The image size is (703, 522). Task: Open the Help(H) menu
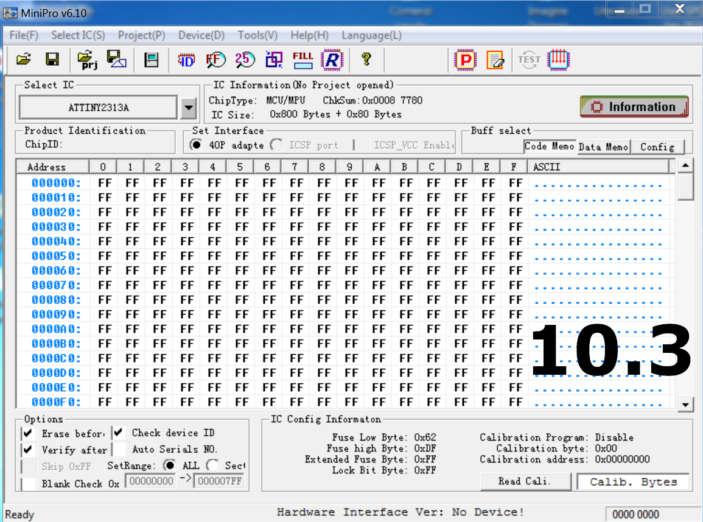[310, 35]
